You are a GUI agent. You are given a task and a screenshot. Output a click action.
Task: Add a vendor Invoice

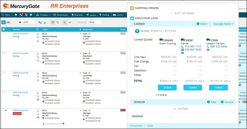coord(227,102)
